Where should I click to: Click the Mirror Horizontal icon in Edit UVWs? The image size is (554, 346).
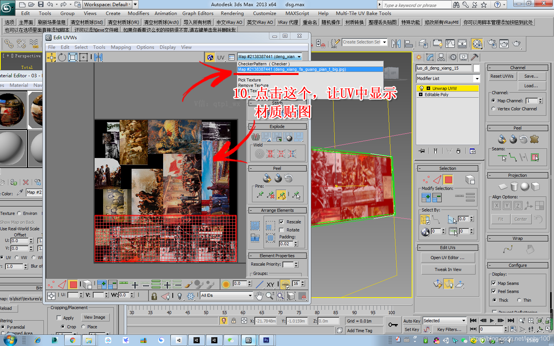click(98, 57)
